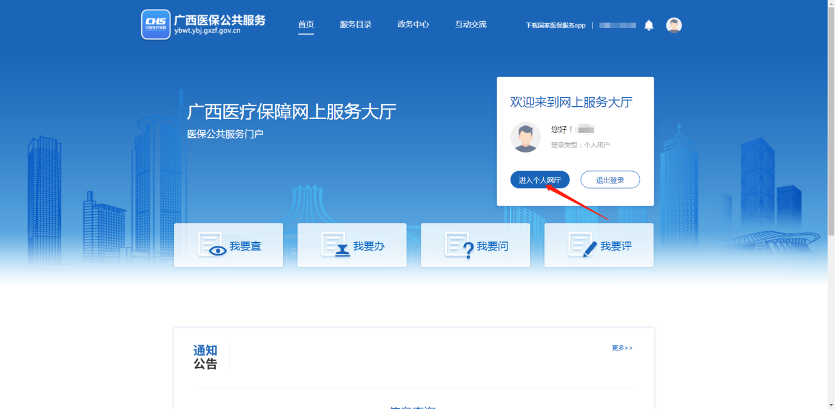
Task: Click the 退出登录 button
Action: [609, 180]
